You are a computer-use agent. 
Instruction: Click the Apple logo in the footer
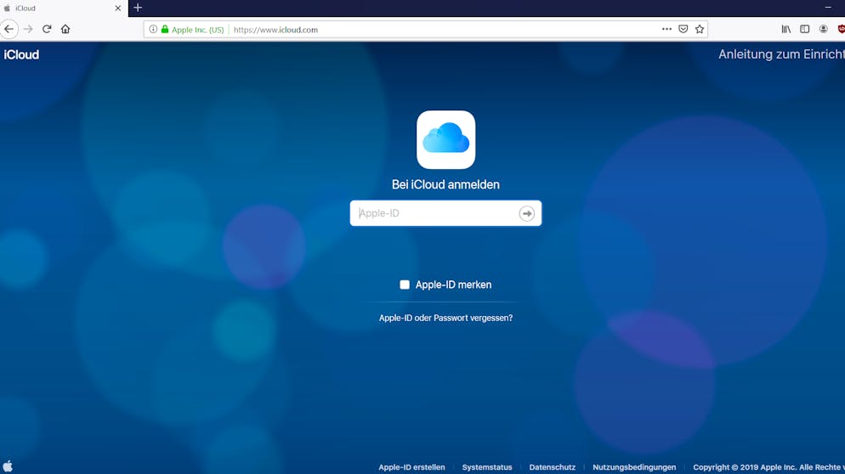pyautogui.click(x=8, y=466)
